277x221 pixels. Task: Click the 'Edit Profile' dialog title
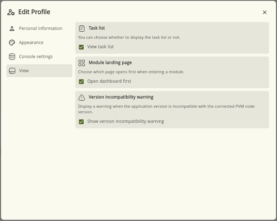point(34,12)
